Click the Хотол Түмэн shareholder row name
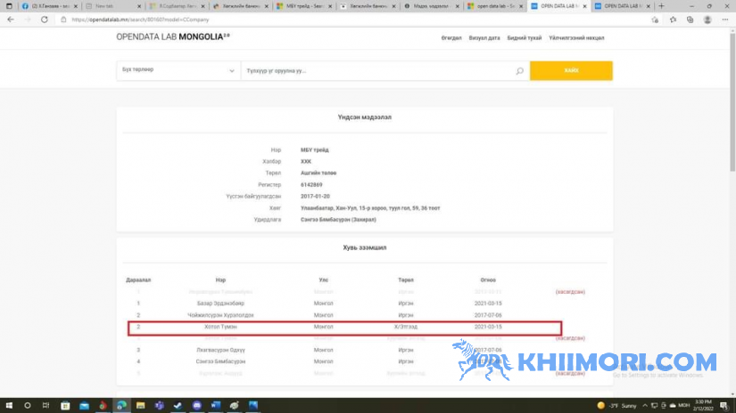Image resolution: width=736 pixels, height=413 pixels. (220, 327)
